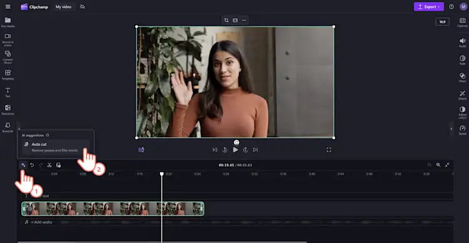Click the AI edit icon below preview
The image size is (469, 243).
point(141,150)
